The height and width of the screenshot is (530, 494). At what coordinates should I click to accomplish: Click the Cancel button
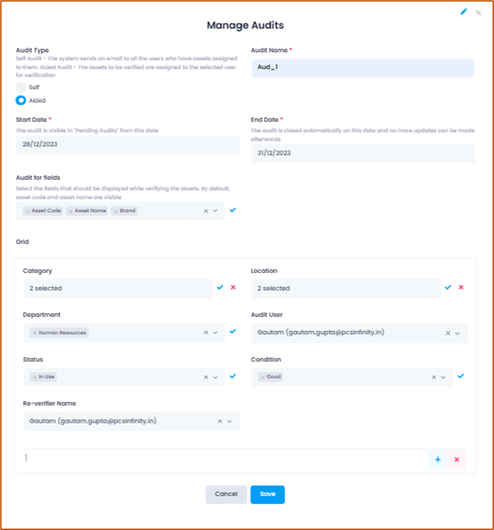point(226,495)
